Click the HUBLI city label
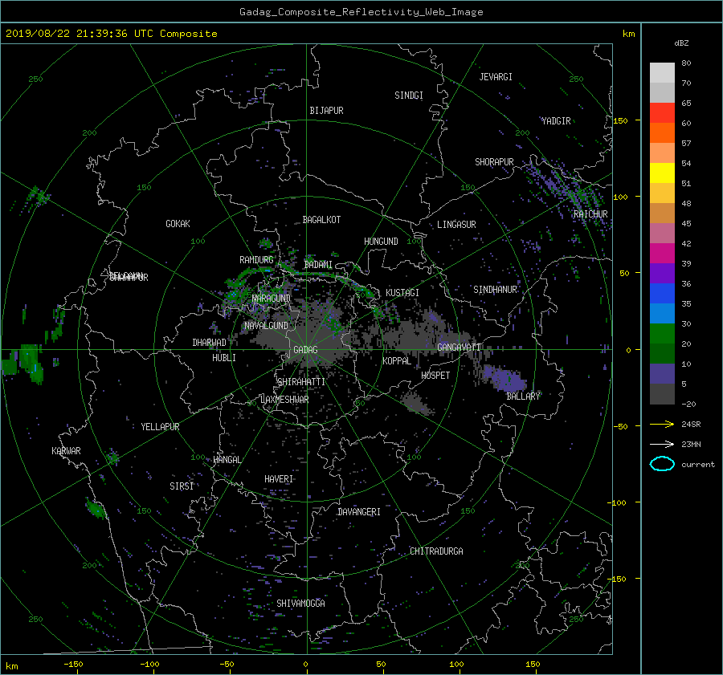This screenshot has height=675, width=723. (x=224, y=358)
